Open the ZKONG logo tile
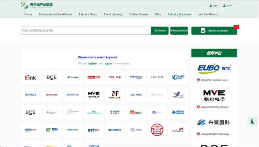This screenshot has height=147, width=259. [x=178, y=77]
